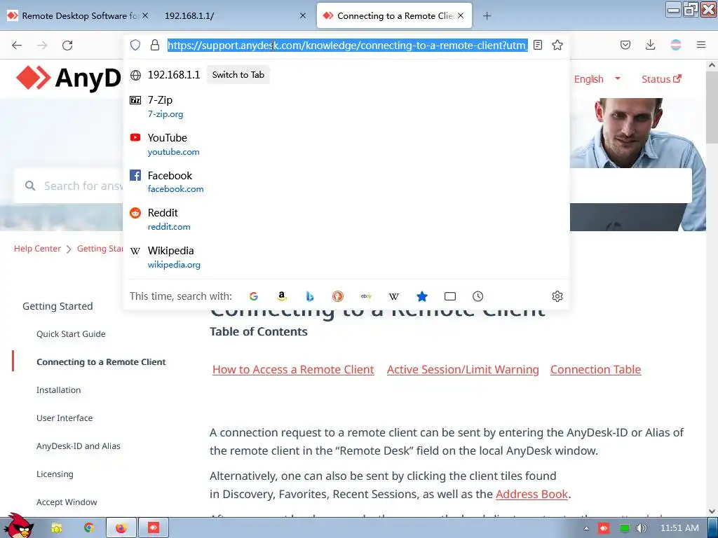Open the Status external link

(661, 79)
